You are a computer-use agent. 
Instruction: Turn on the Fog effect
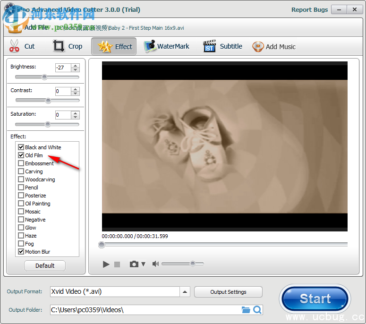[x=21, y=243]
